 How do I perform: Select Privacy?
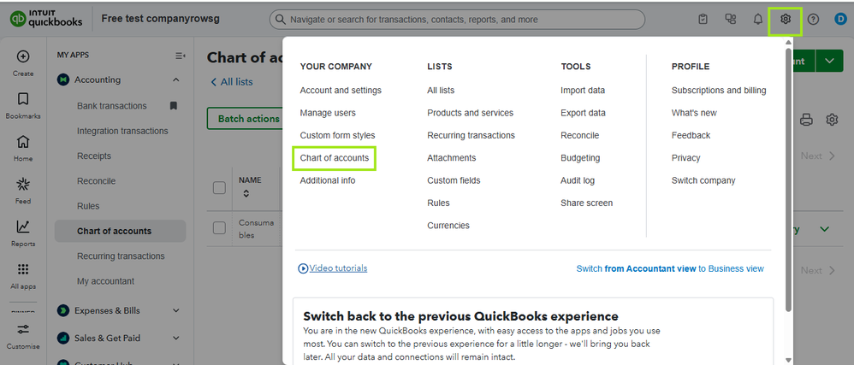685,158
